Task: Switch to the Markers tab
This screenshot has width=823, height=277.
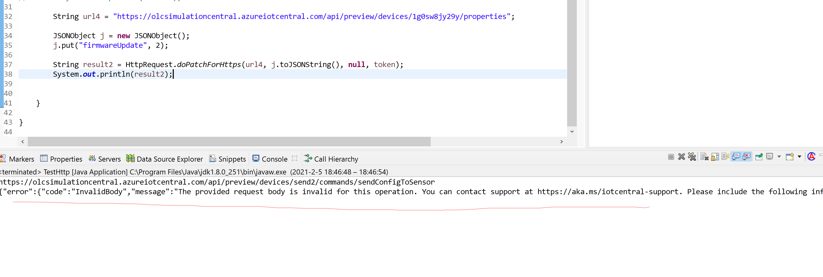Action: coord(17,159)
